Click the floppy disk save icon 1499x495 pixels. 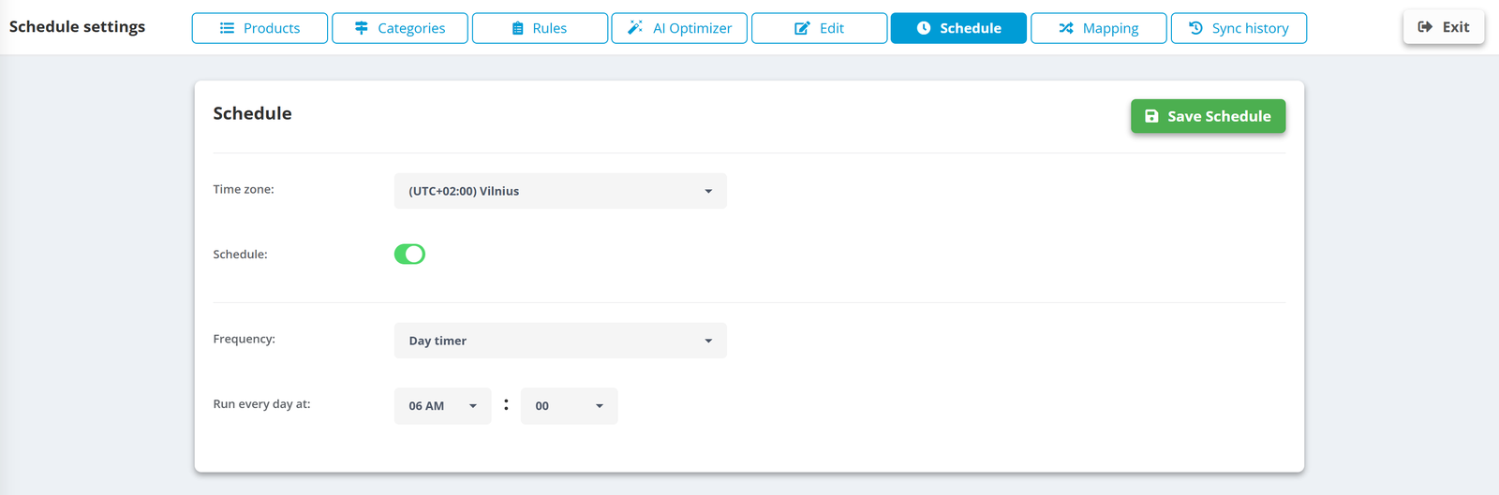[x=1151, y=116]
